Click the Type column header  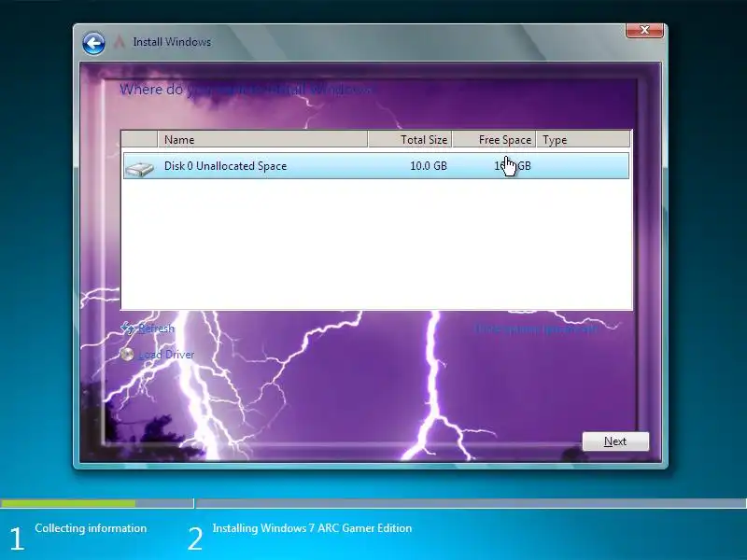[x=583, y=139]
